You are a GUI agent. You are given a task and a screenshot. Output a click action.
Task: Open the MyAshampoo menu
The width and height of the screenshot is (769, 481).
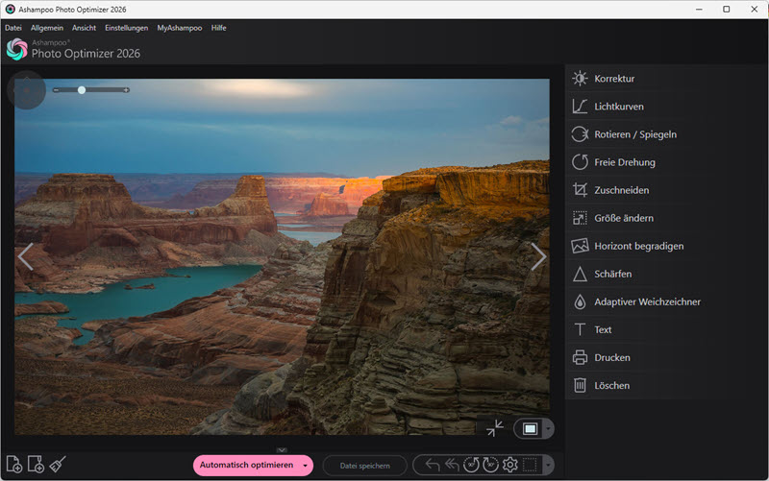click(180, 28)
